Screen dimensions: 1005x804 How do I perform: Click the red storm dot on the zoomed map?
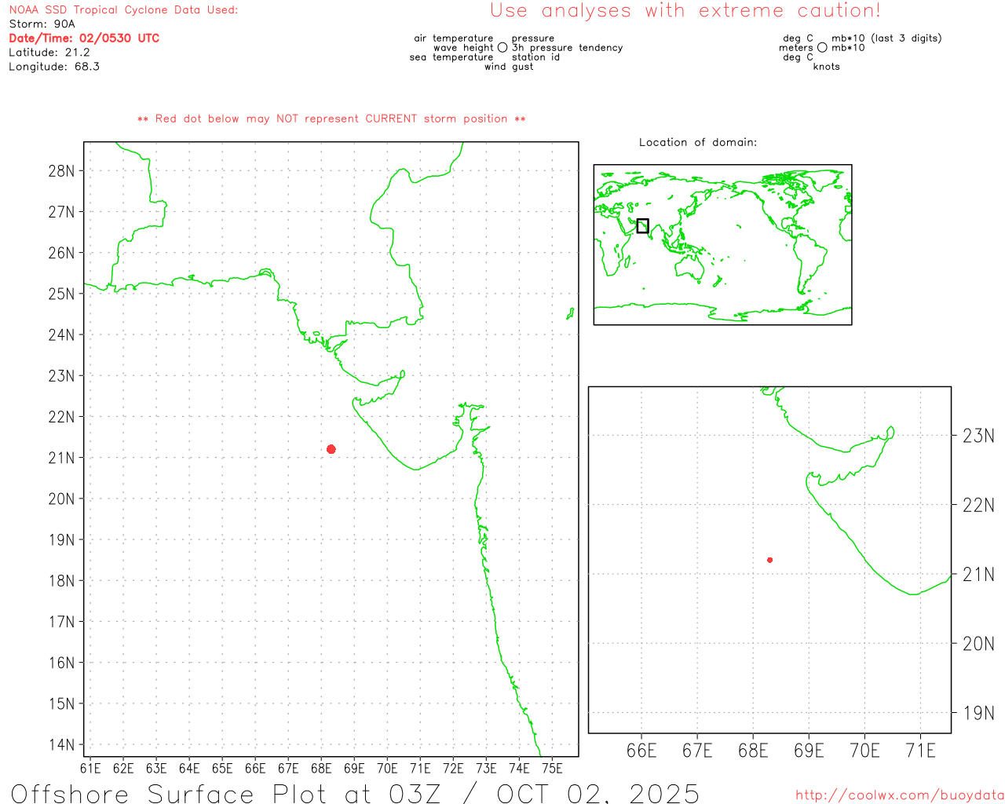coord(770,560)
